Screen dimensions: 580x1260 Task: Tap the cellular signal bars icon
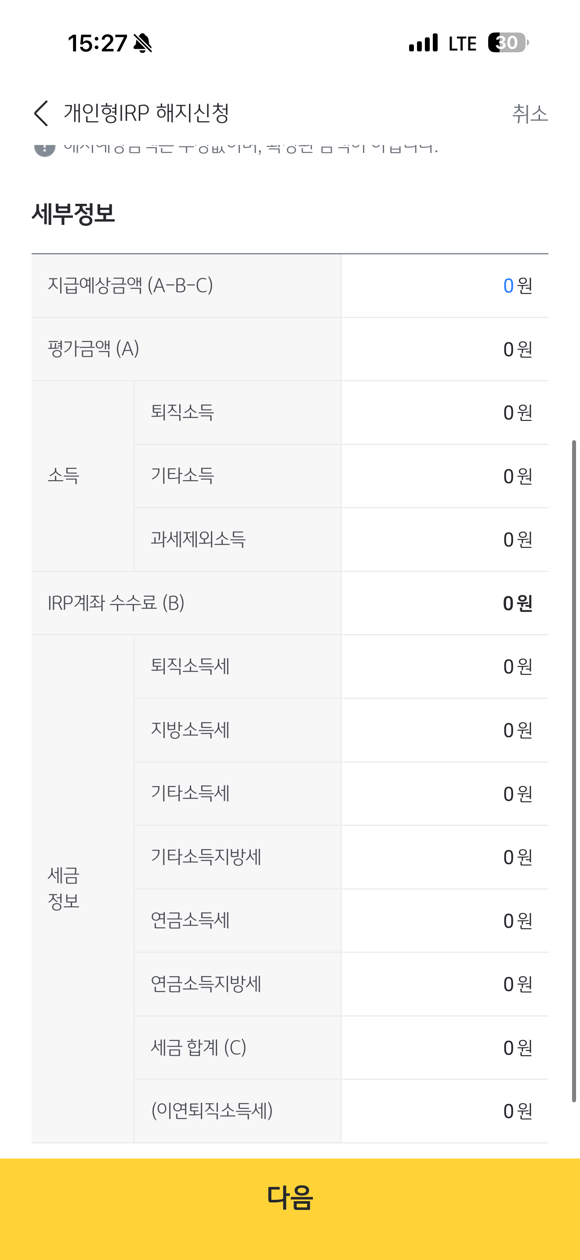pos(423,43)
